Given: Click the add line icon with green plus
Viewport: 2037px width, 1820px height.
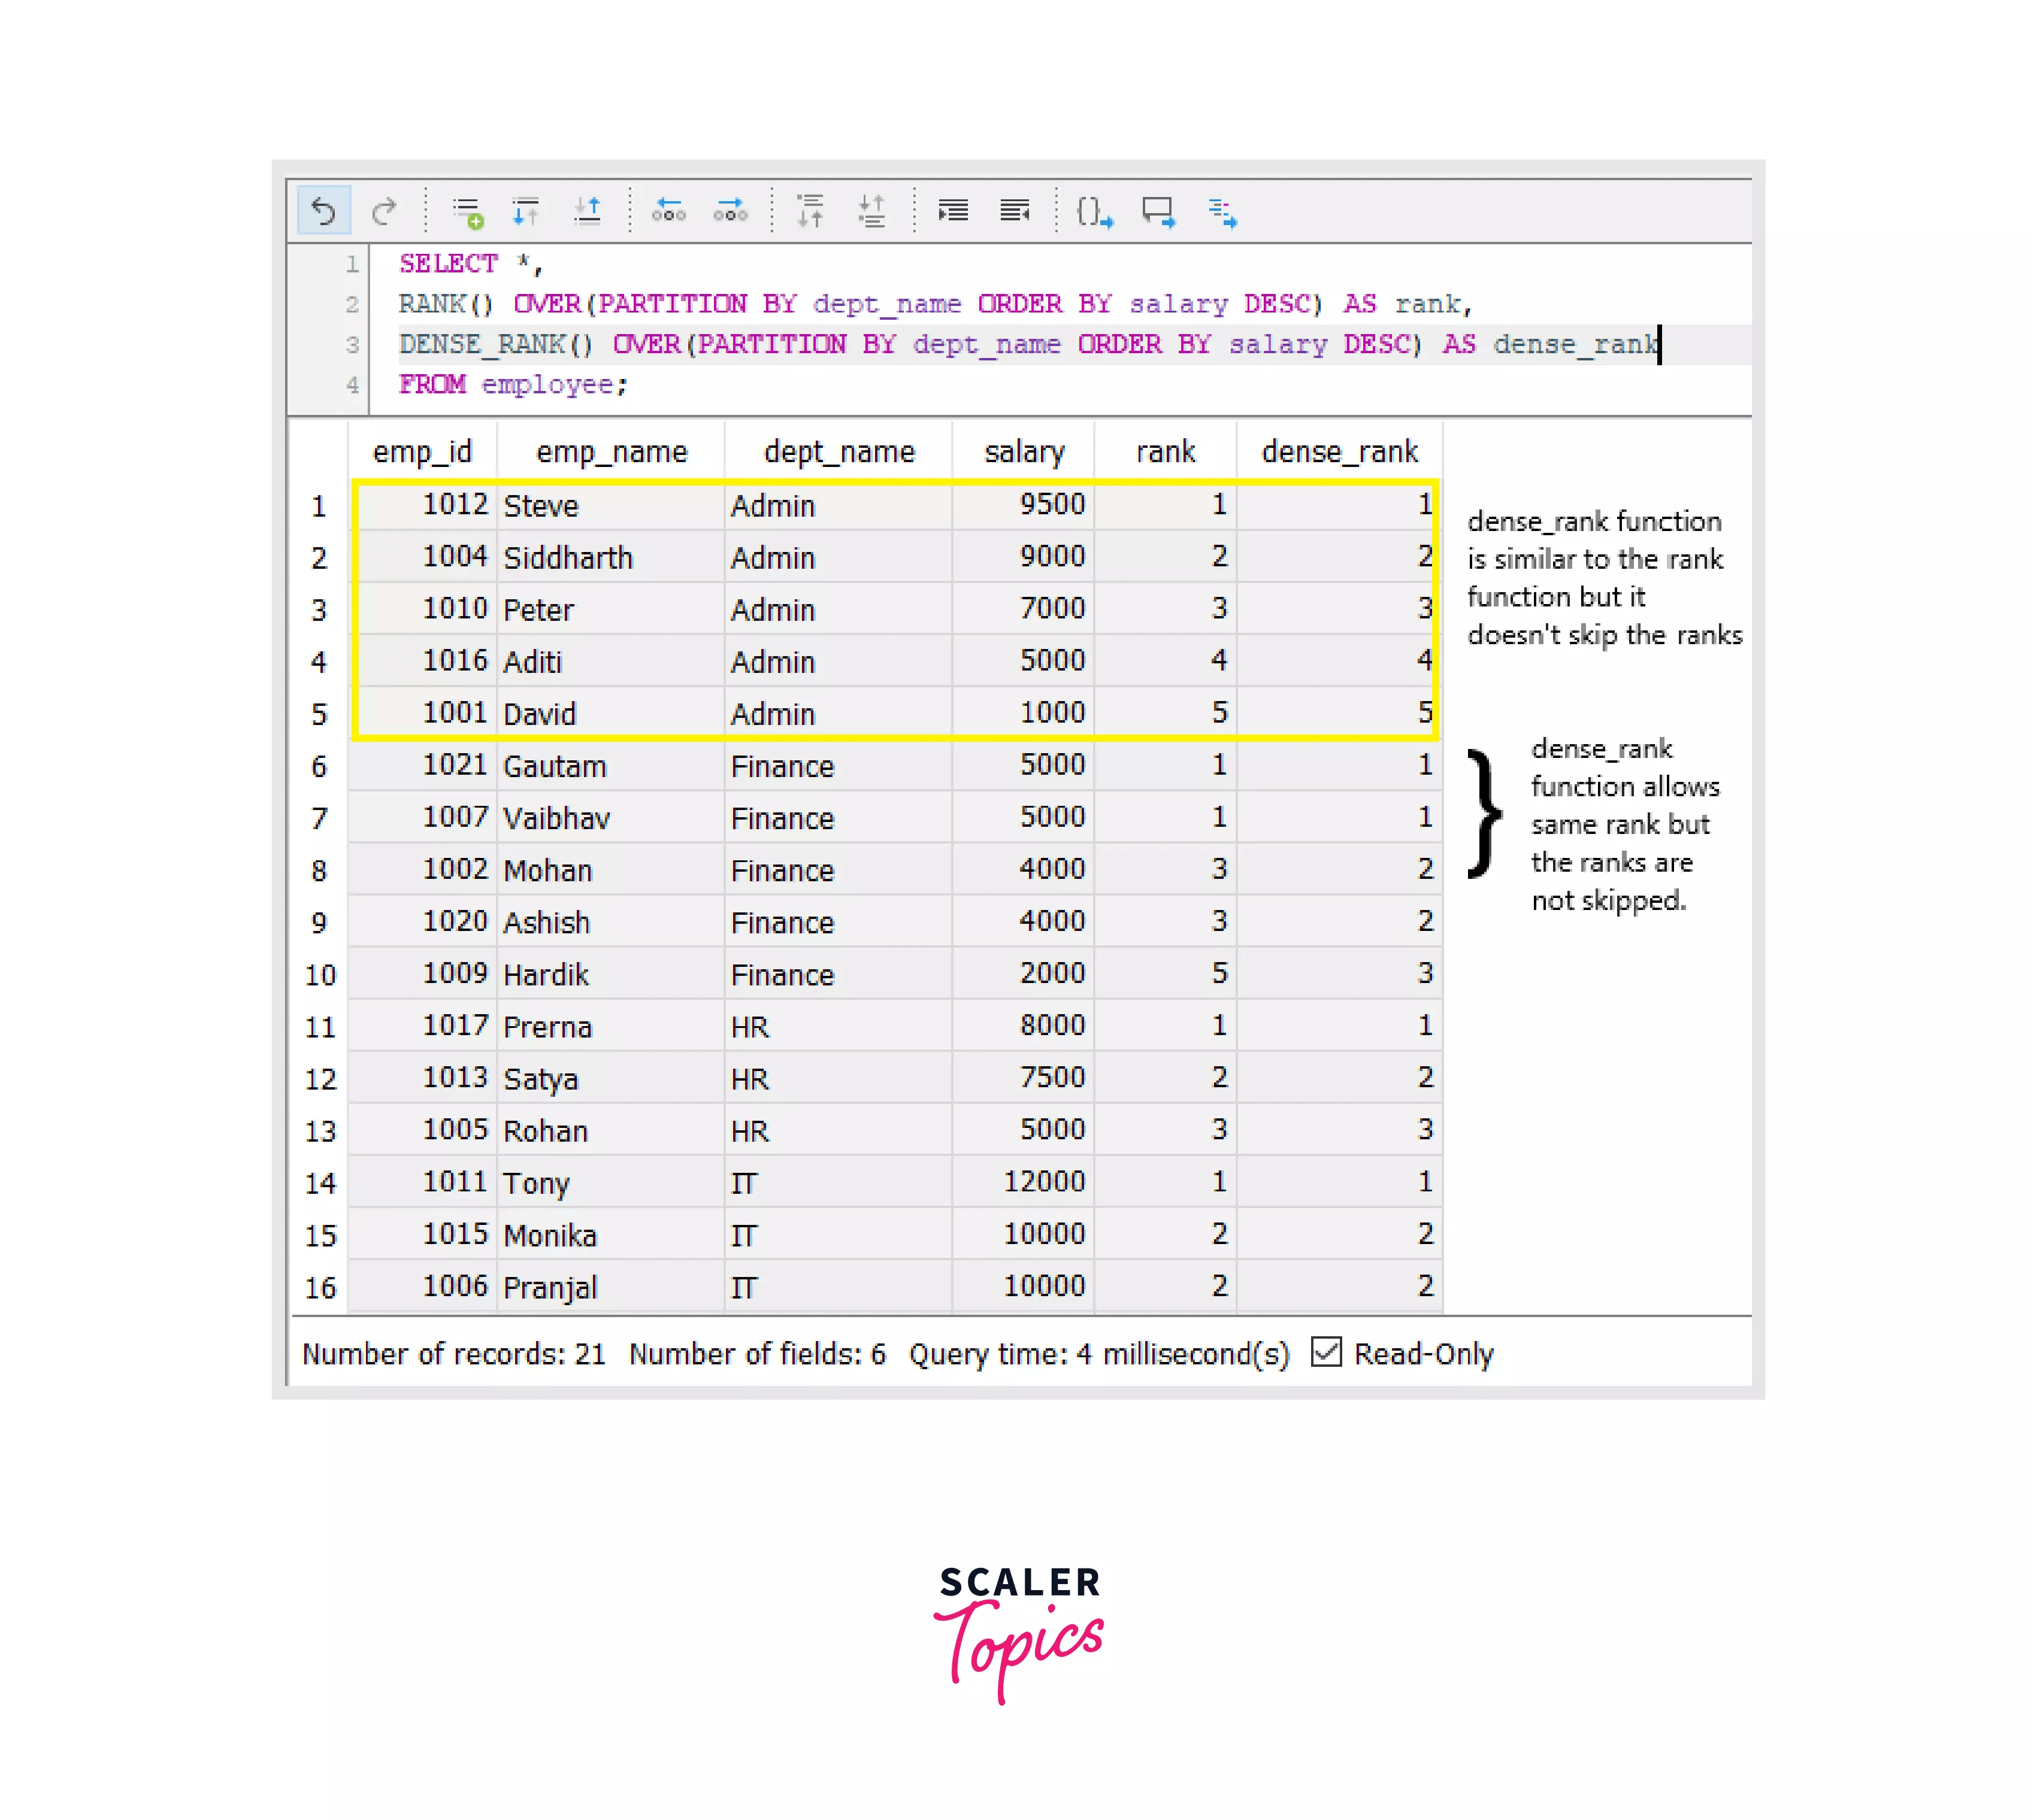Looking at the screenshot, I should (x=467, y=212).
